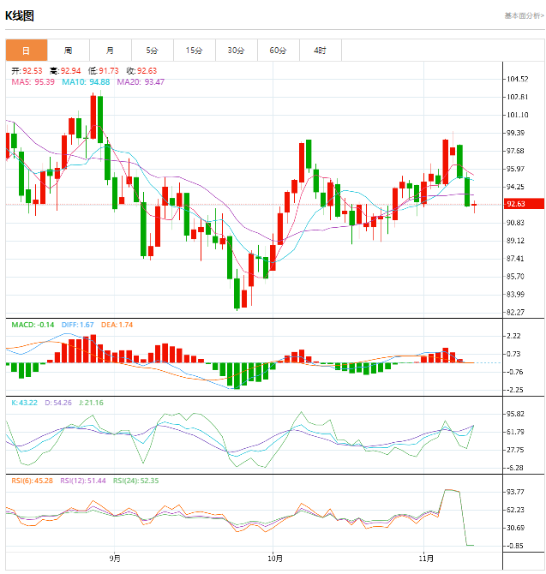Click the 低: 91.73 low price value
The image size is (546, 574).
(x=103, y=70)
